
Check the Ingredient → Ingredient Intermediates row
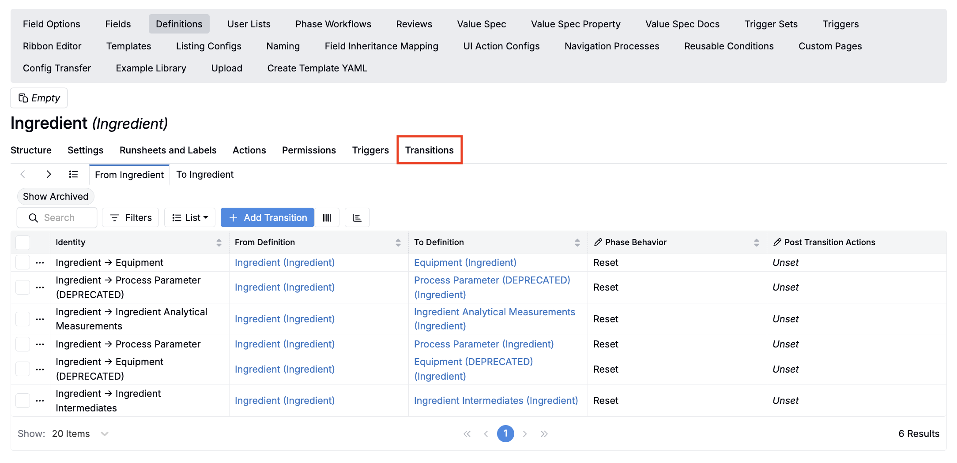(x=23, y=401)
